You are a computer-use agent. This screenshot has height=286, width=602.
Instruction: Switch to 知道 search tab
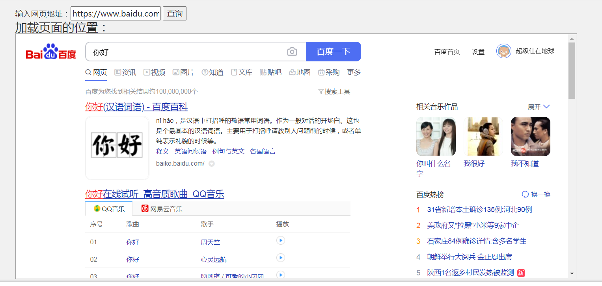[x=212, y=72]
